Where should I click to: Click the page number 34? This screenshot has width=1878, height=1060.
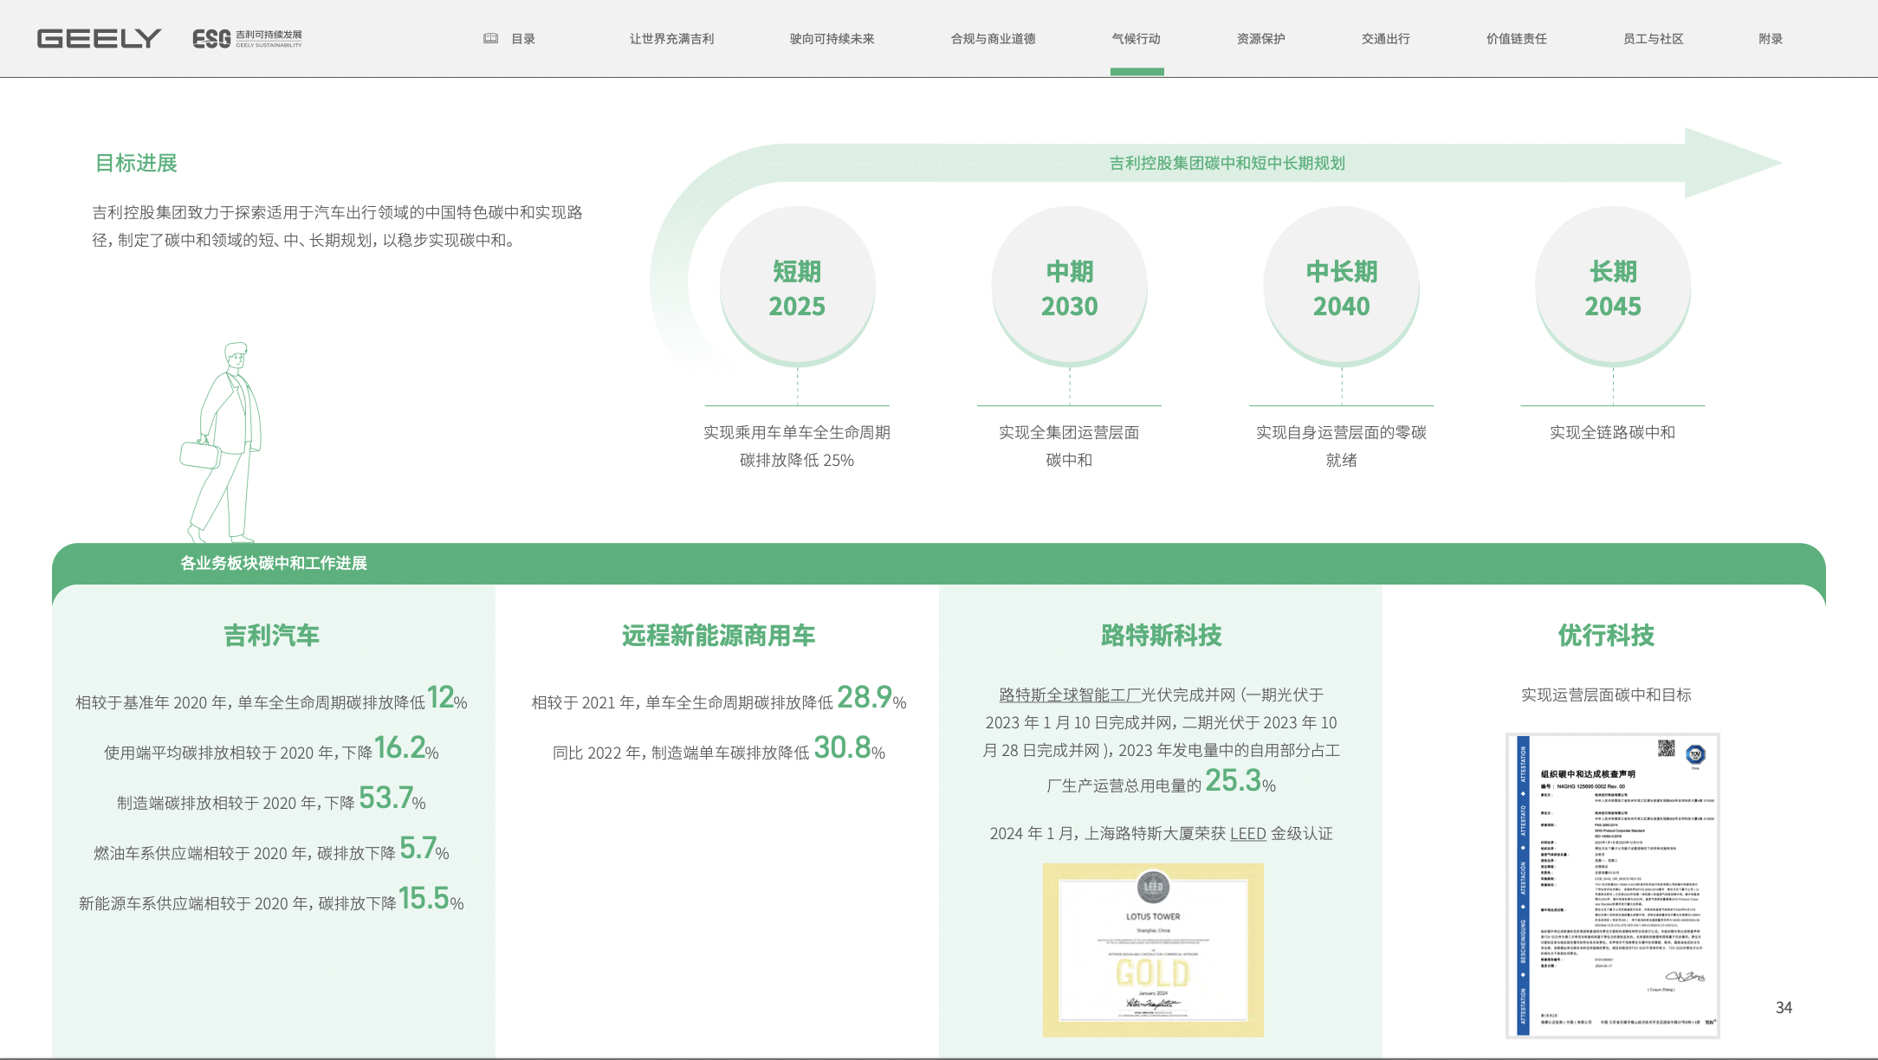click(x=1784, y=1008)
